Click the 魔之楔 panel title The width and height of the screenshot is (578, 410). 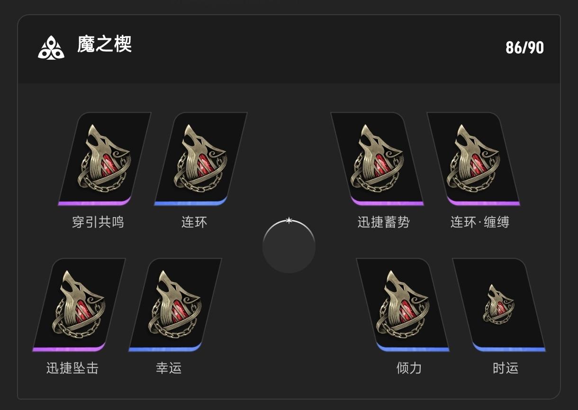tap(104, 45)
